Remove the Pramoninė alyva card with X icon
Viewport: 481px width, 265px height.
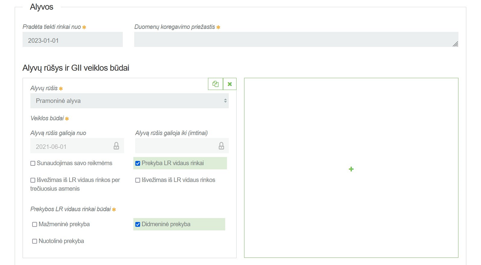(230, 84)
